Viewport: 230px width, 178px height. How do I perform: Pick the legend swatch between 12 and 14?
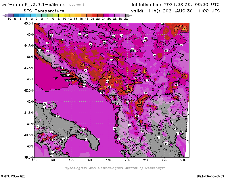72,15
